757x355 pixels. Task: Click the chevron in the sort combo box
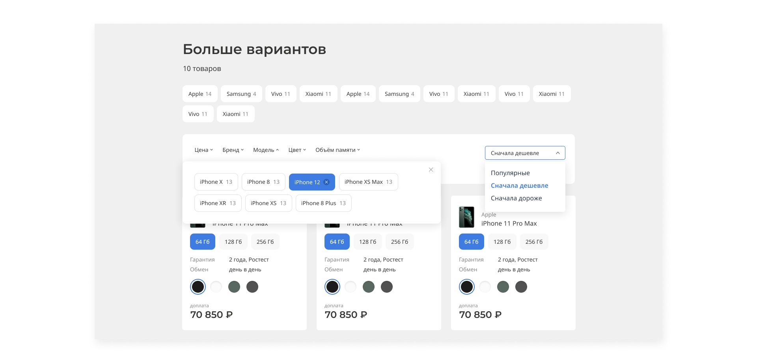[557, 153]
